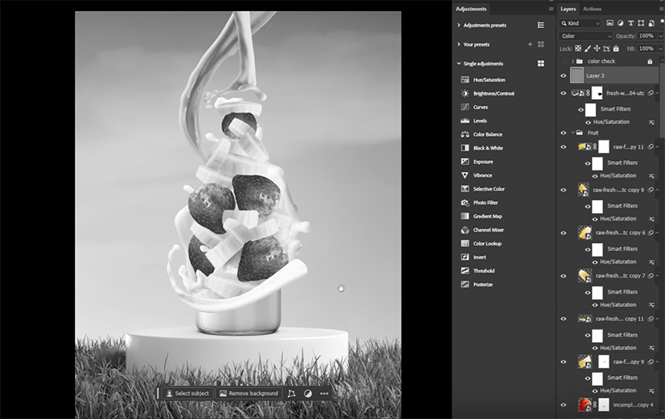Viewport: 665px width, 419px height.
Task: Toggle lock all padlock icon
Action: point(616,48)
